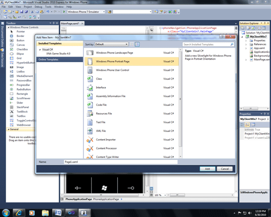271x217 pixels.
Task: Open Internet Explorer from the taskbar
Action: pyautogui.click(x=19, y=213)
